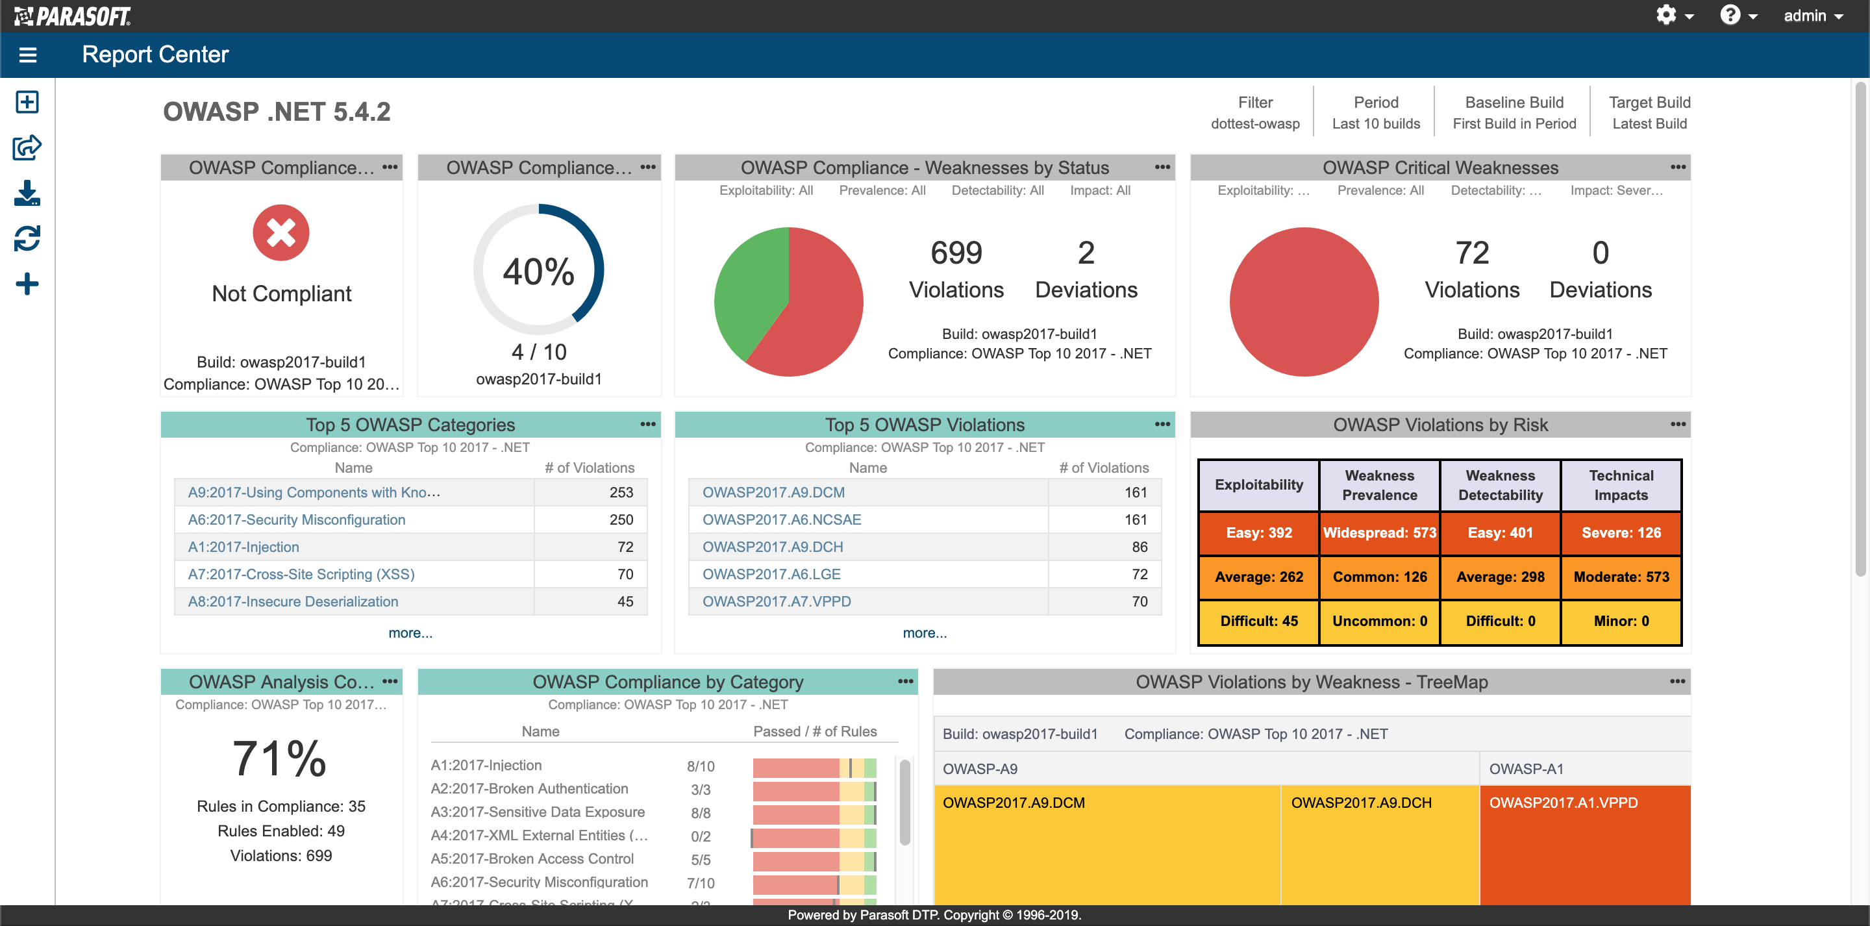Open the admin user dropdown
The width and height of the screenshot is (1870, 926).
(1813, 15)
